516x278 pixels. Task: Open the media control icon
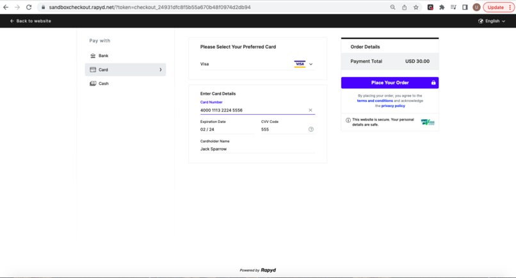click(x=453, y=7)
